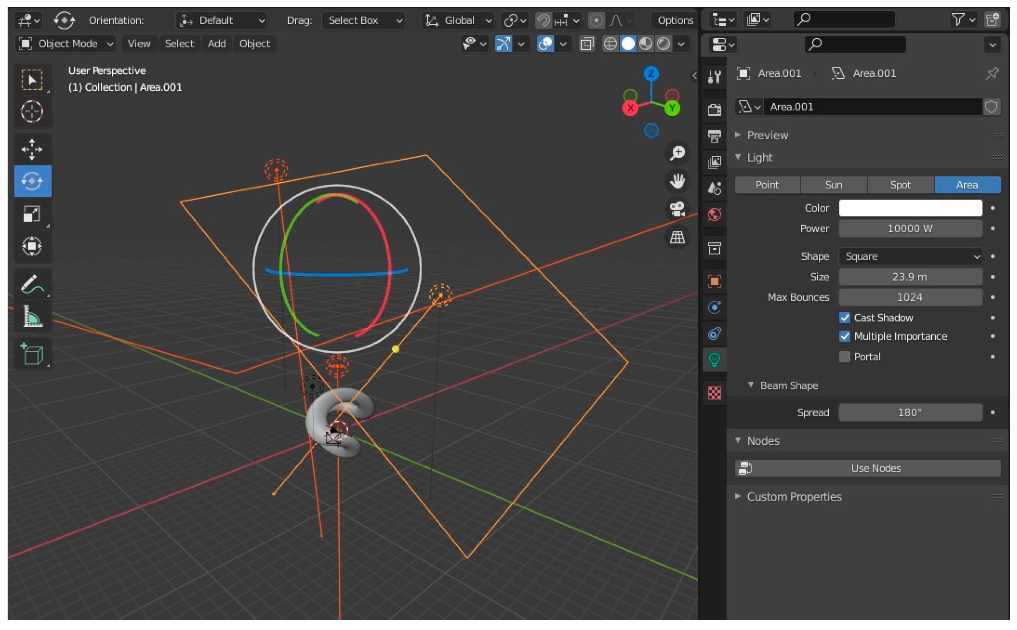The image size is (1017, 630).
Task: Click the Power value field 10000 W
Action: coord(910,229)
